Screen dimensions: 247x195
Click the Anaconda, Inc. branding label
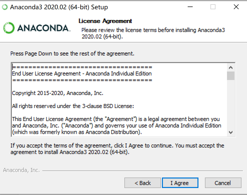point(22,170)
